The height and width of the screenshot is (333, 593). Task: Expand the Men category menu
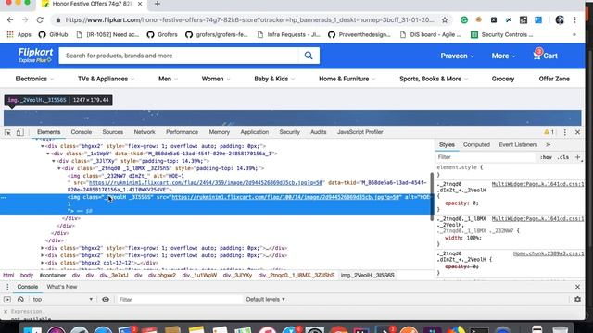[x=168, y=79]
